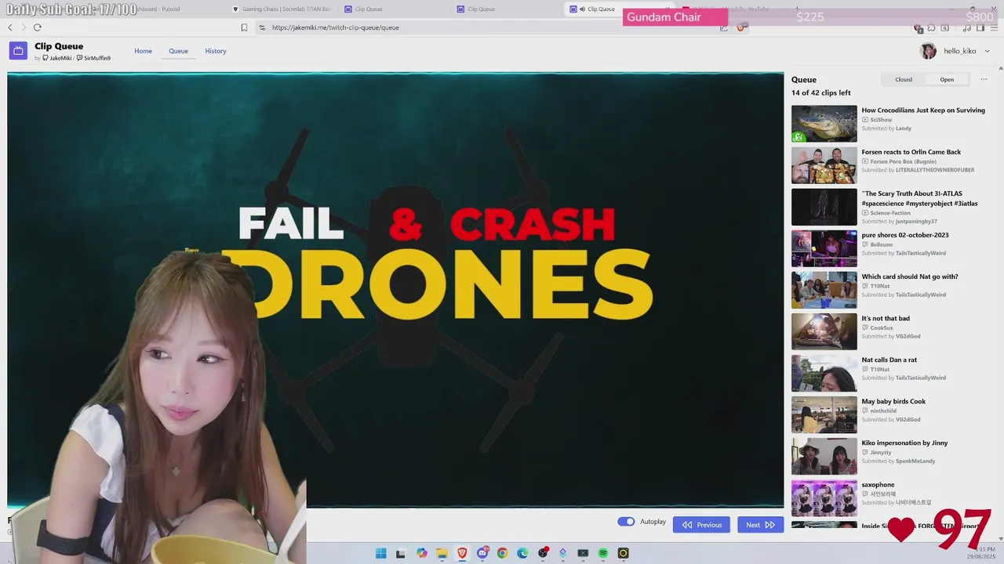
Task: Open OBS Studio from the taskbar
Action: click(x=543, y=553)
